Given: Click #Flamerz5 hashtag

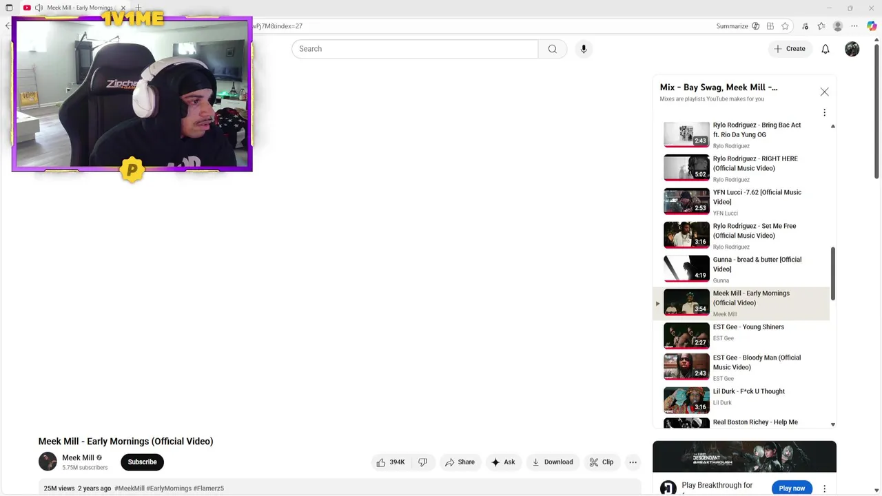Looking at the screenshot, I should coord(209,488).
